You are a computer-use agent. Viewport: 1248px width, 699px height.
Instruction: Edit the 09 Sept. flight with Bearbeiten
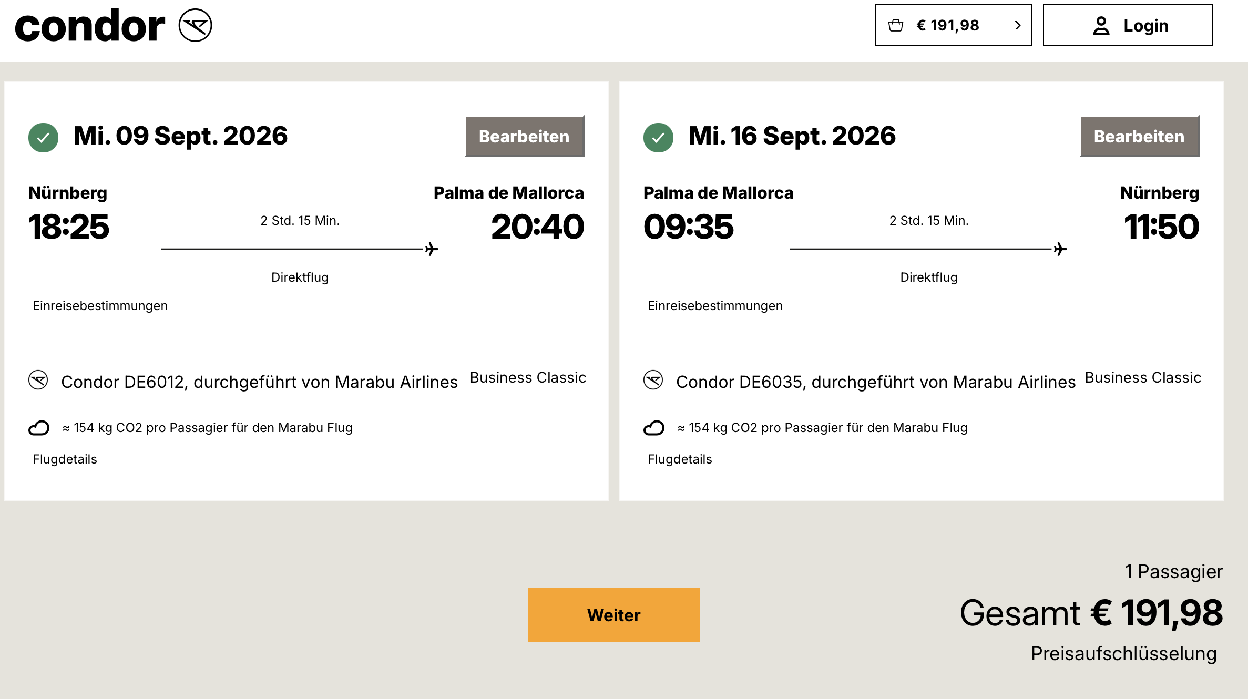[525, 137]
